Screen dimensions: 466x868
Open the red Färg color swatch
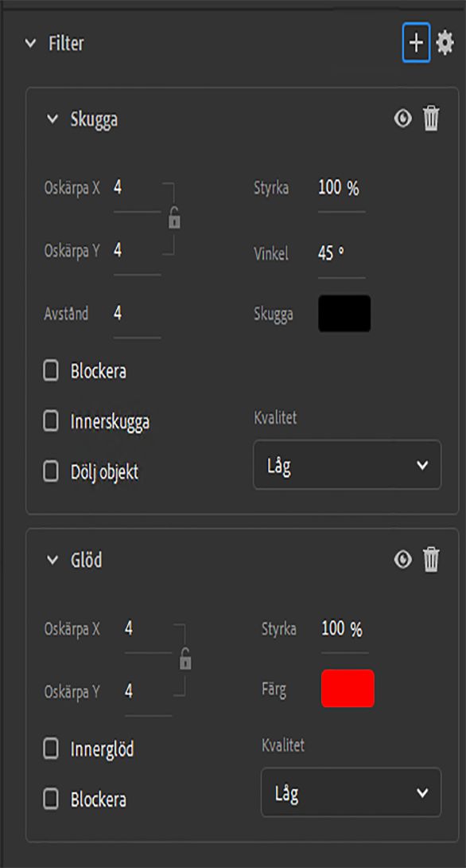coord(347,690)
